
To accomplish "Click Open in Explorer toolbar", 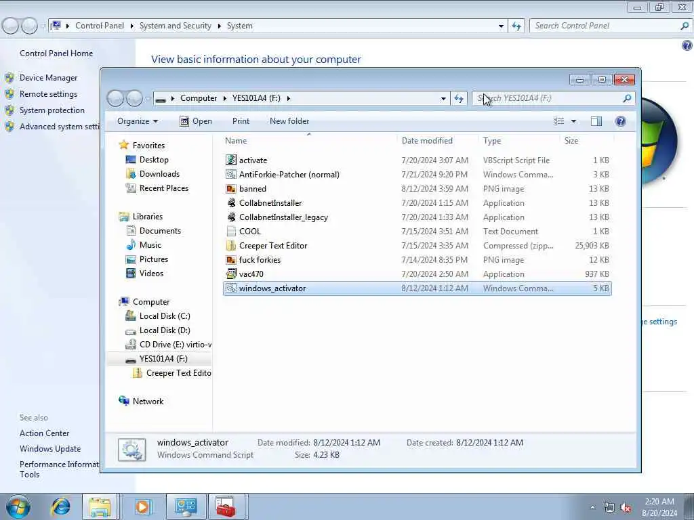I will [x=196, y=121].
